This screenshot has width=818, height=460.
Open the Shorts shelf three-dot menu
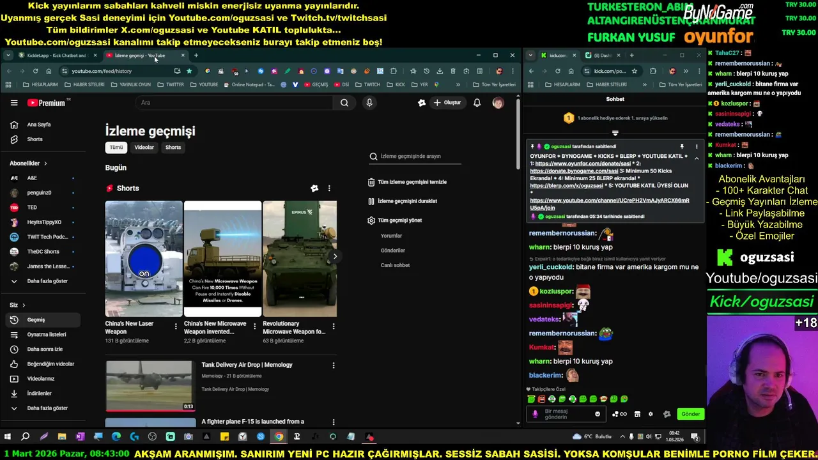click(329, 188)
